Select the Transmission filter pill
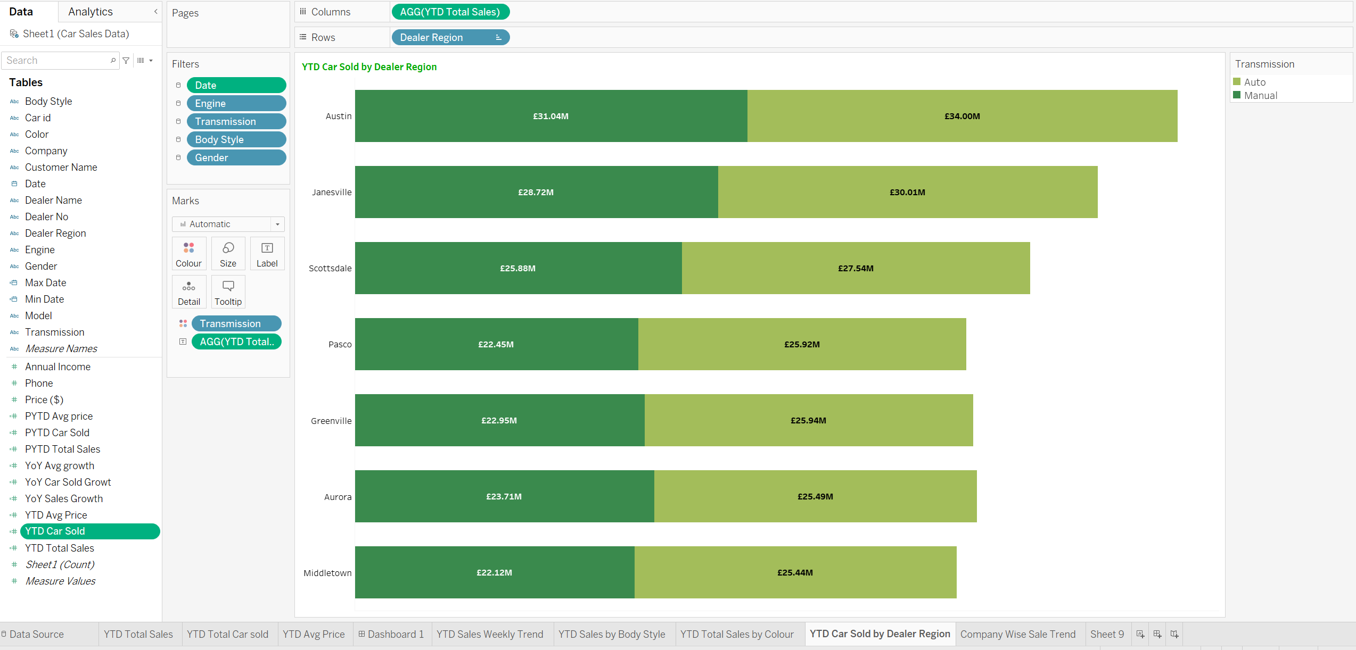This screenshot has width=1356, height=650. (x=236, y=121)
